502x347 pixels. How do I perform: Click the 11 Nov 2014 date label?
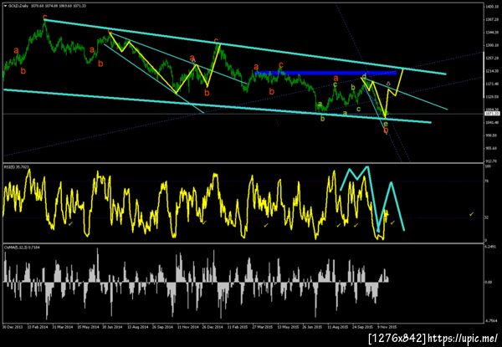[187, 328]
